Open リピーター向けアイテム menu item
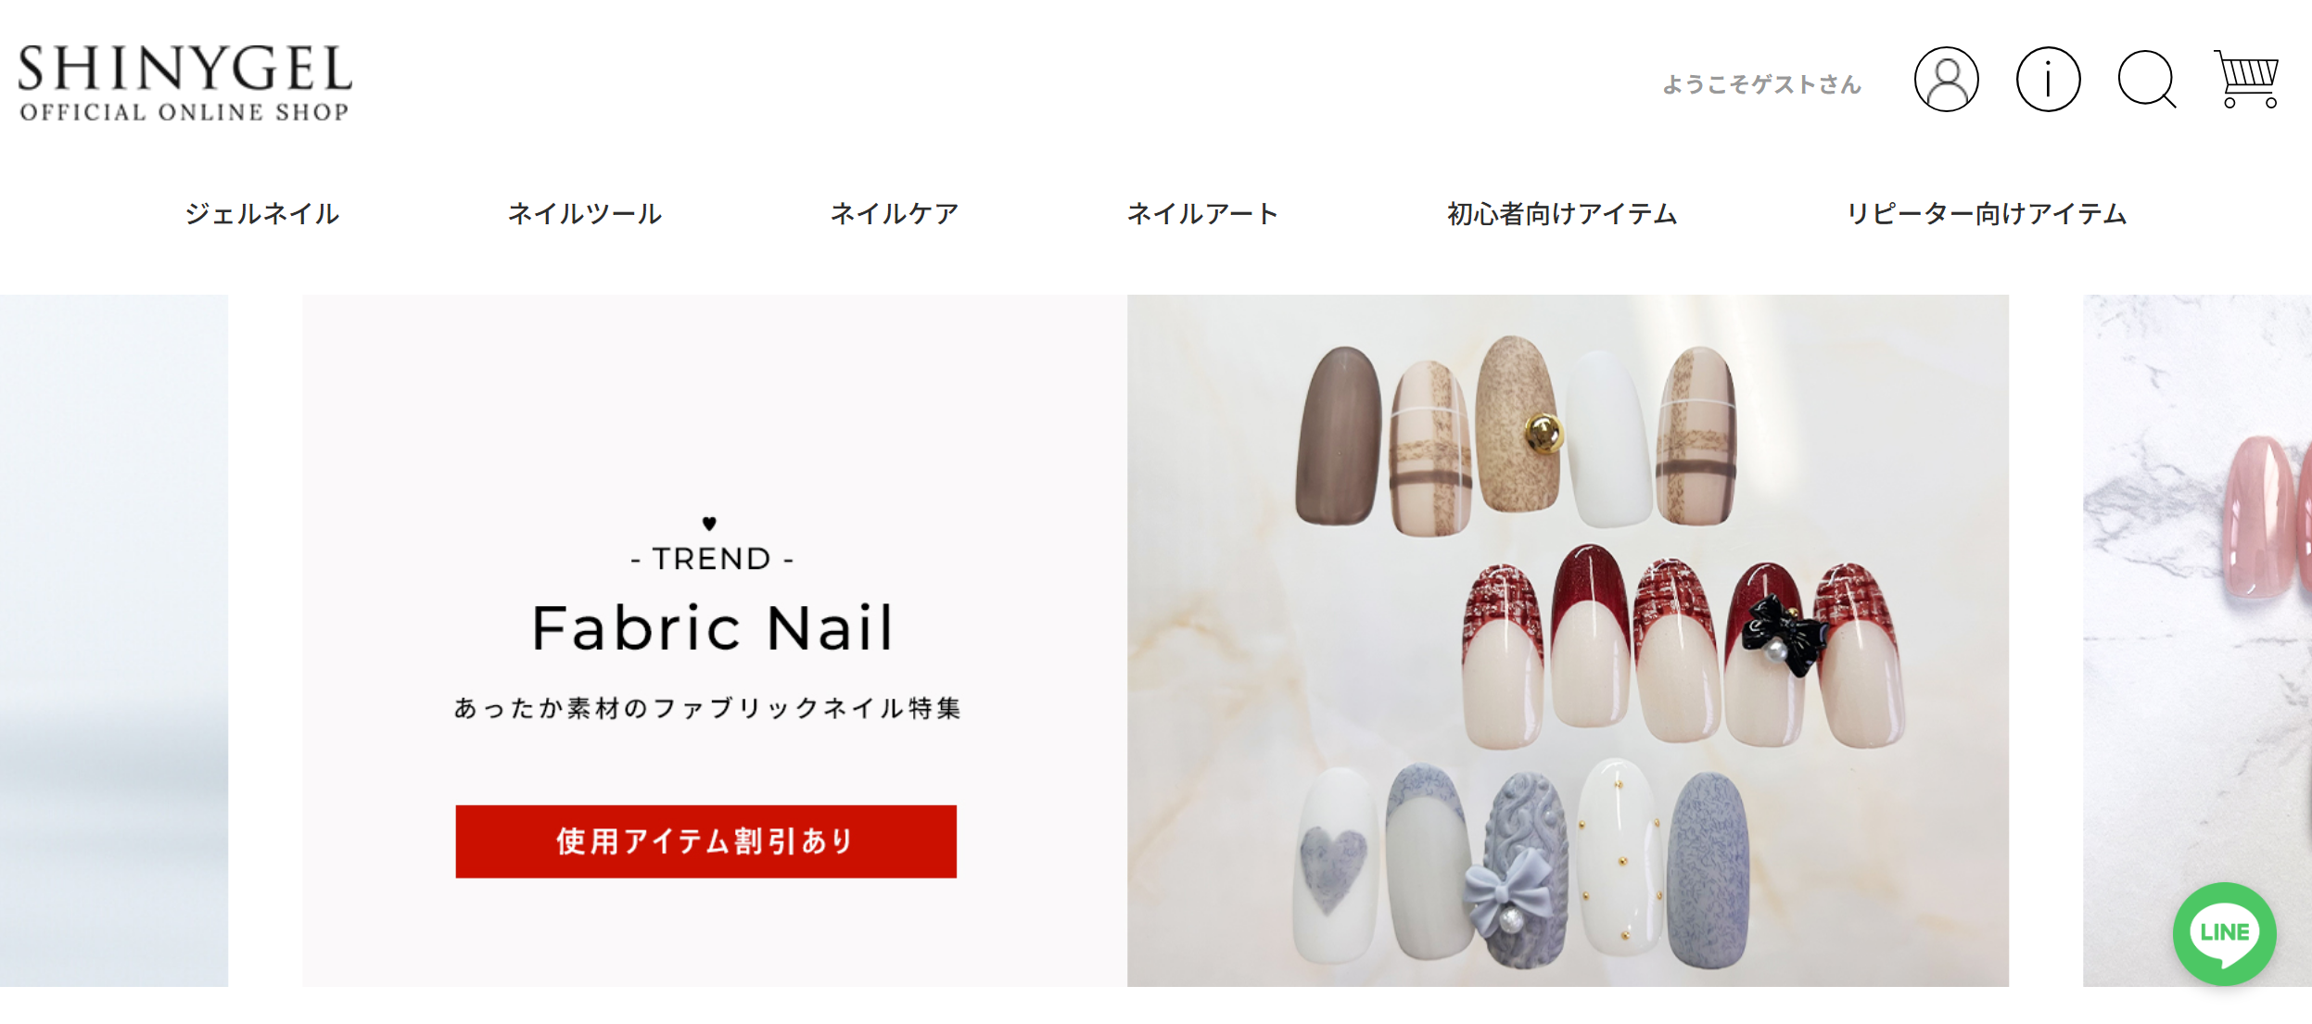Viewport: 2312px width, 1024px height. [1987, 214]
